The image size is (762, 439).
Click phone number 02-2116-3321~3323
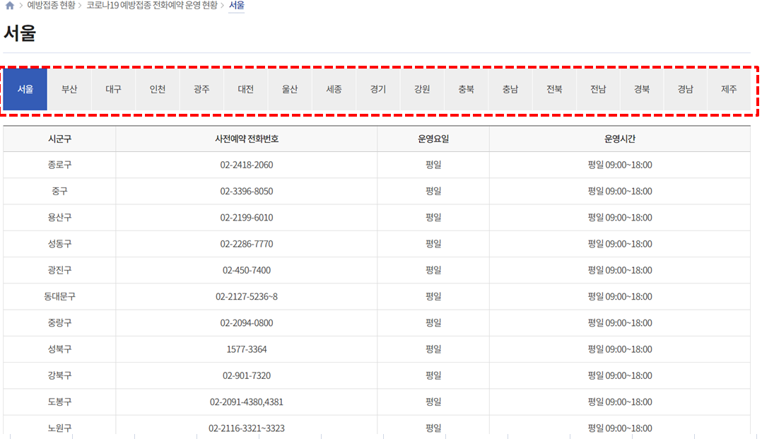(247, 428)
